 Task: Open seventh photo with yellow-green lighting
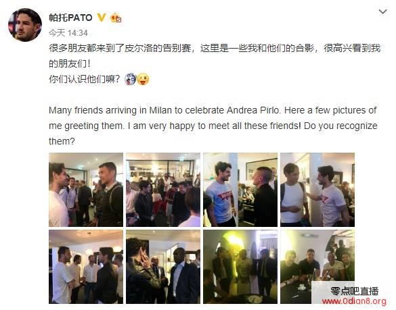(240, 267)
